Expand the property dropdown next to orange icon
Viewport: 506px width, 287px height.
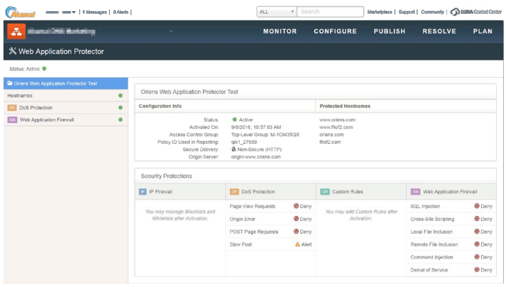tap(171, 31)
